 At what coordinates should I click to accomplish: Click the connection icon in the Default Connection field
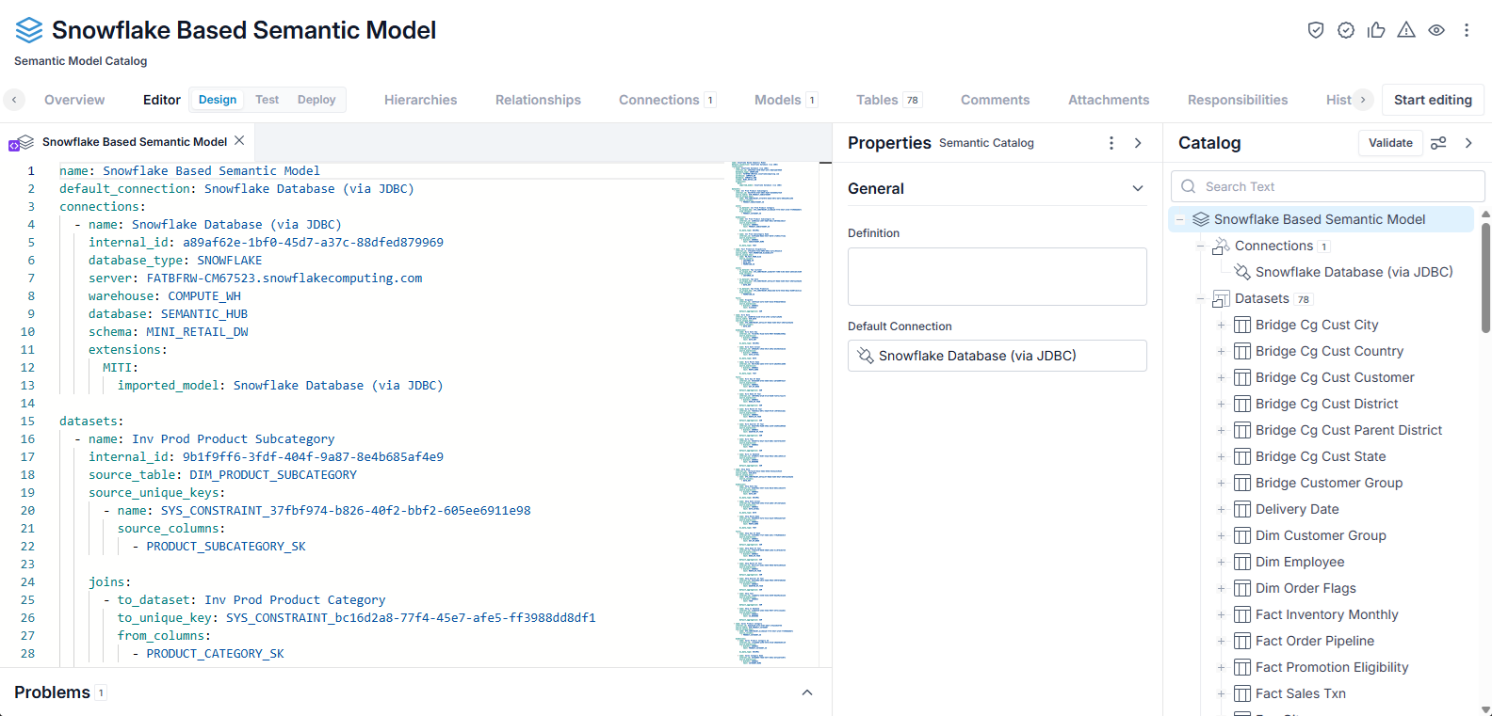pyautogui.click(x=865, y=356)
